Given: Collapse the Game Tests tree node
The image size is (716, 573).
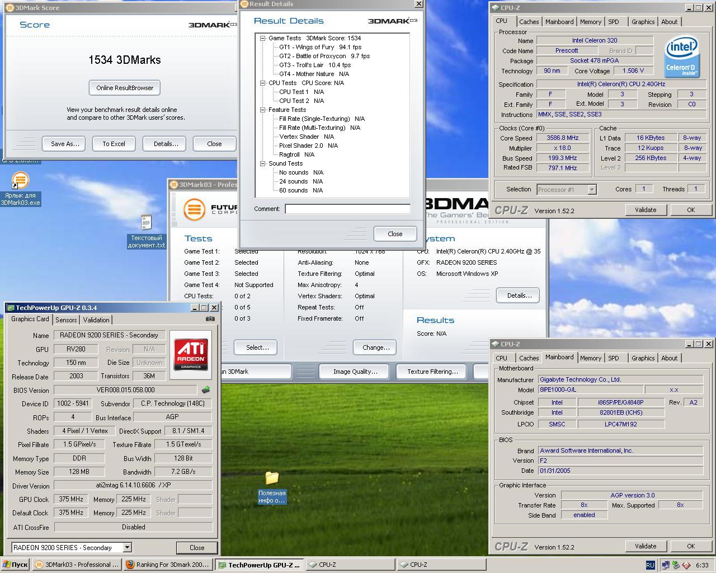Looking at the screenshot, I should click(x=262, y=38).
